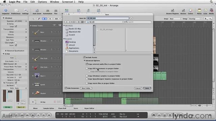Enable Copy SpaceDesigner impulse responses checkbox
This screenshot has height=121, width=216.
tap(87, 79)
